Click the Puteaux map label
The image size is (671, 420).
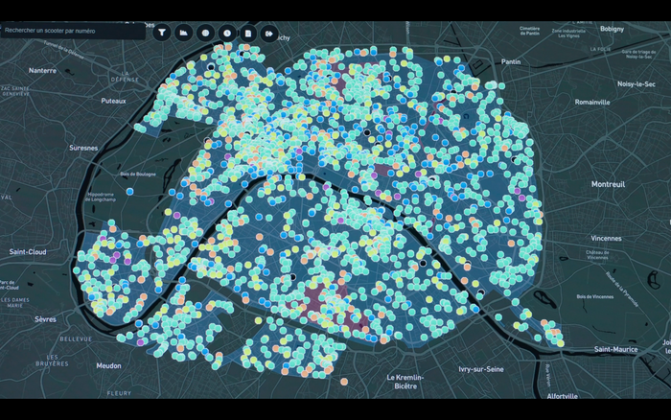pyautogui.click(x=114, y=100)
